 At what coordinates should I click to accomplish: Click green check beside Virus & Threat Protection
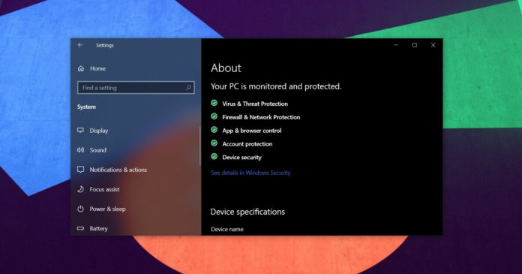tap(214, 103)
